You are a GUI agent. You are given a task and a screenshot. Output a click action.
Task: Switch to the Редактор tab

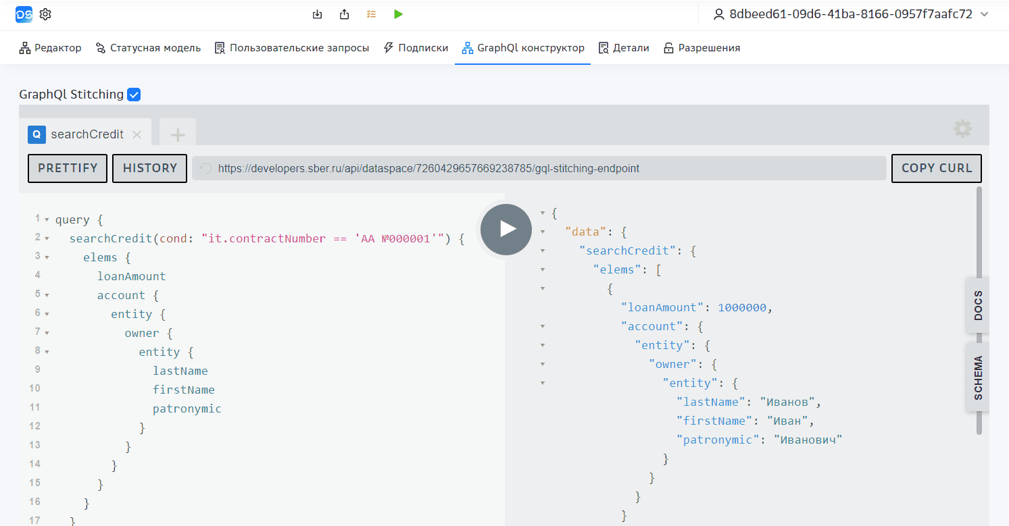(x=50, y=48)
